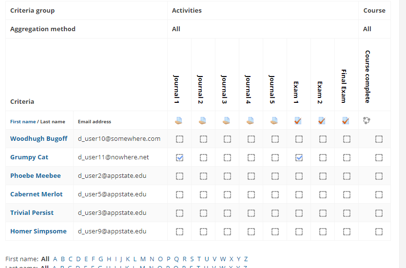Click the Aggregation method label

[x=43, y=29]
